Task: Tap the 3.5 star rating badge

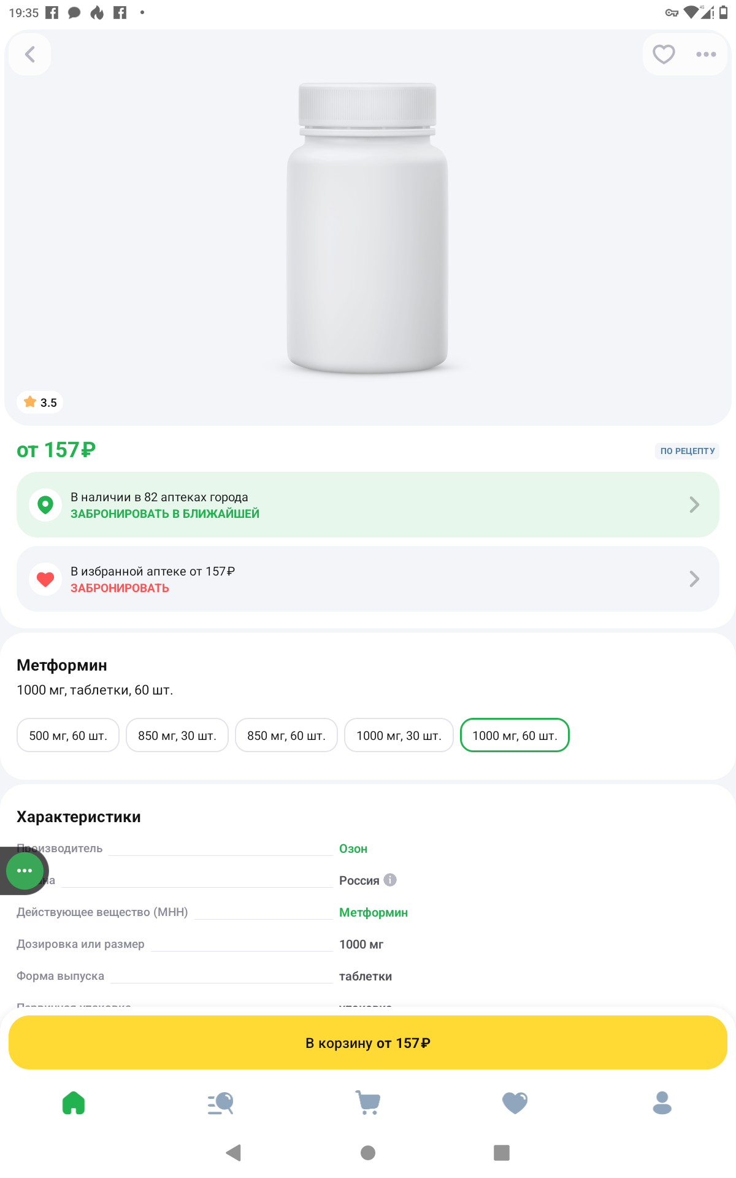Action: [x=40, y=402]
